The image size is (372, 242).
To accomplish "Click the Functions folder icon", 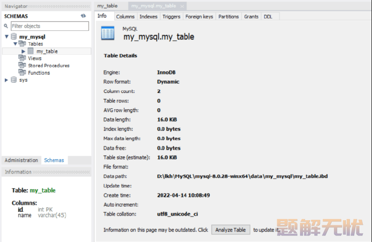I will pos(22,72).
